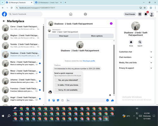This screenshot has width=158, height=126.
Task: Send quick response 'In talks. I'll let you know.'
Action: (x=68, y=85)
